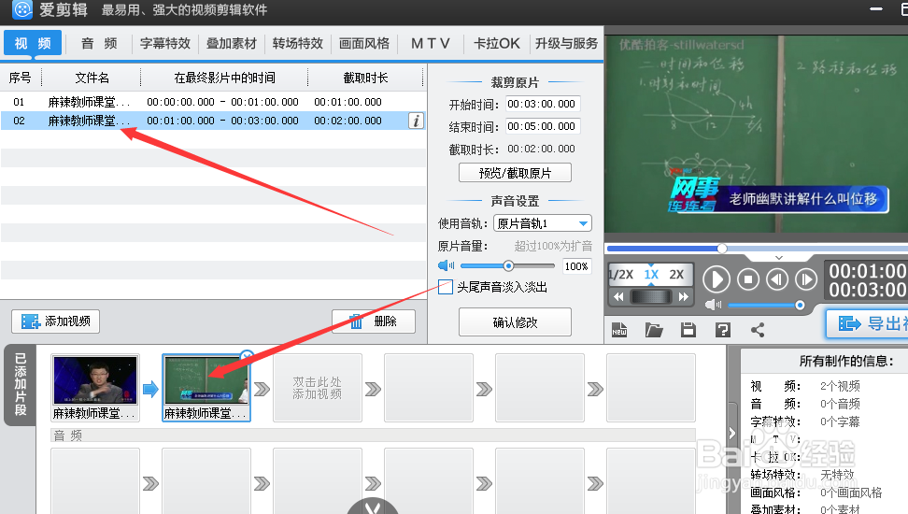Click the 在最终影片中的时间 column header
The width and height of the screenshot is (908, 514).
pos(225,78)
